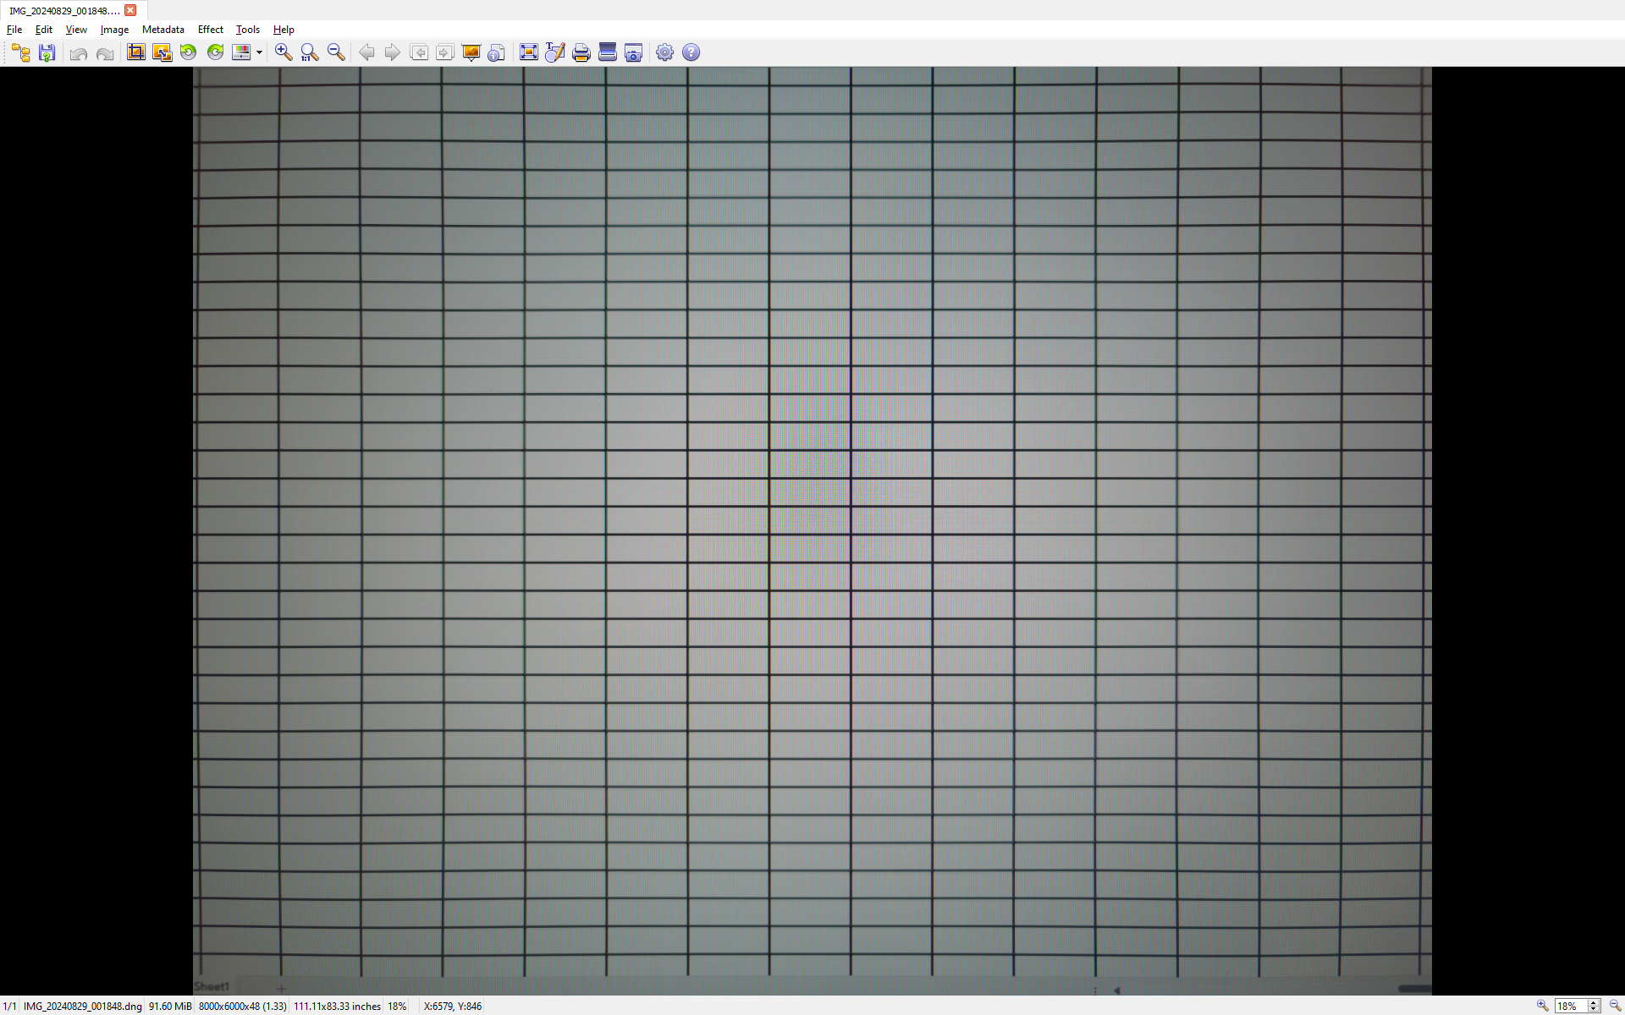Open the Tools menu
The width and height of the screenshot is (1625, 1015).
(x=248, y=30)
